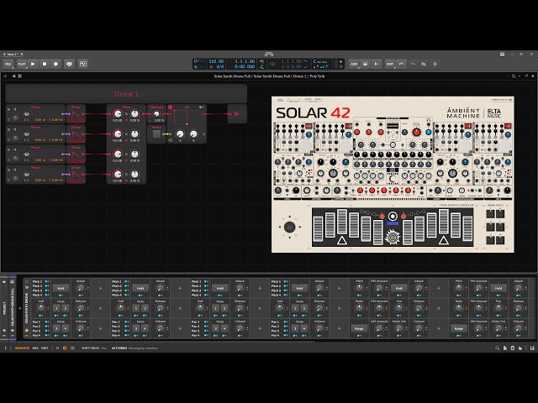Click the second Hold button in device panel
538x403 pixels.
[140, 288]
